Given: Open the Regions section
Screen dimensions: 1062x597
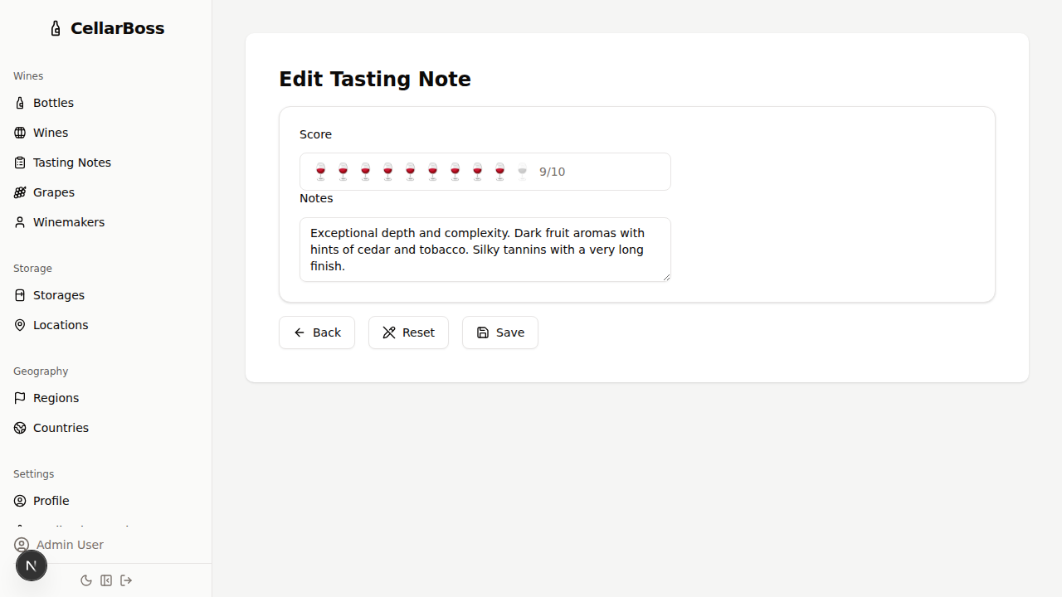Looking at the screenshot, I should tap(55, 398).
